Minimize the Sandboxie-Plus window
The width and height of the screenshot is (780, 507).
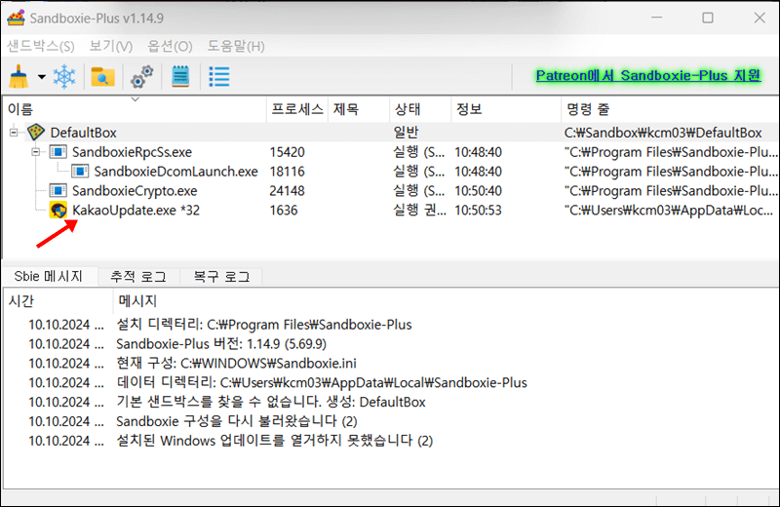[x=656, y=18]
